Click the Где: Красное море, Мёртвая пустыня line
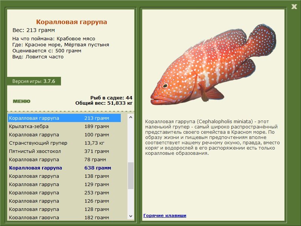Viewport: 301px width, 226px height. [x=61, y=45]
